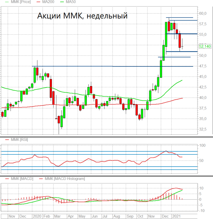The height and width of the screenshot is (219, 213).
Task: Click the 60,0 price axis label
Action: [x=203, y=13]
